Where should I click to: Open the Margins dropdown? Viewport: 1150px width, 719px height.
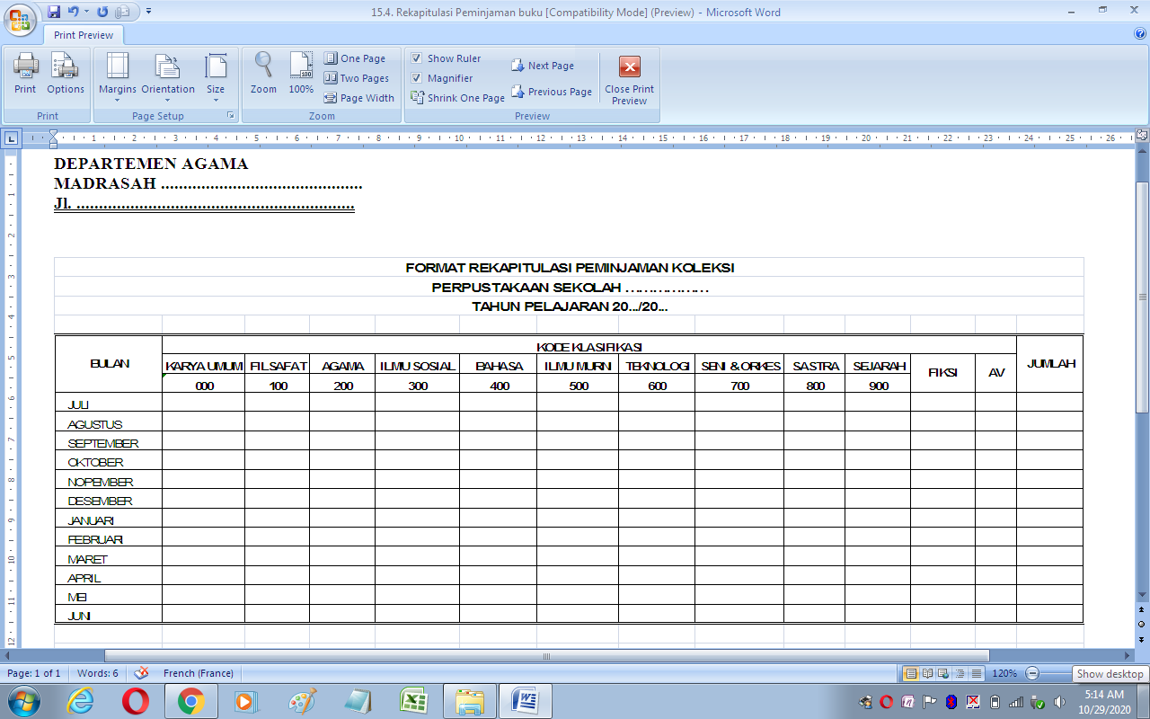[x=116, y=76]
